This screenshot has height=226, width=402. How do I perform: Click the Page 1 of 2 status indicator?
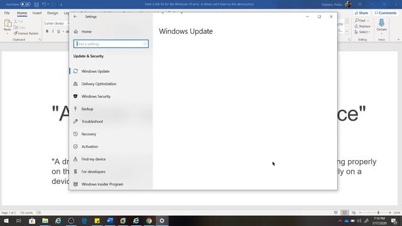[9, 213]
